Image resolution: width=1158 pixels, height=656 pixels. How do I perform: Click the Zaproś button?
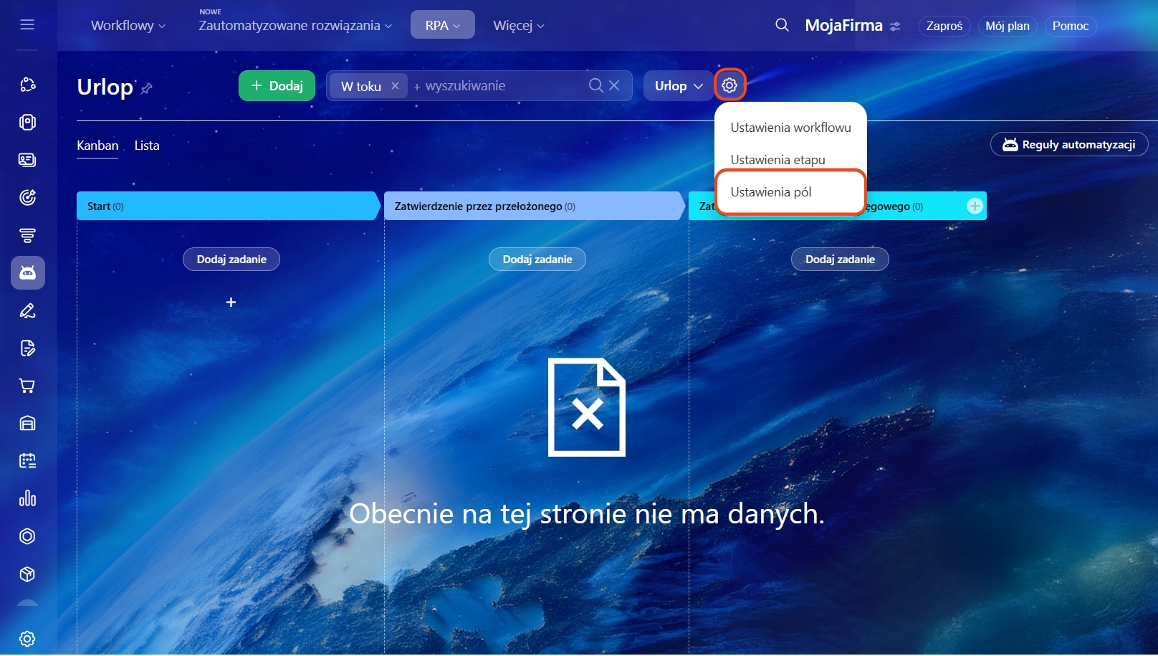pyautogui.click(x=944, y=26)
